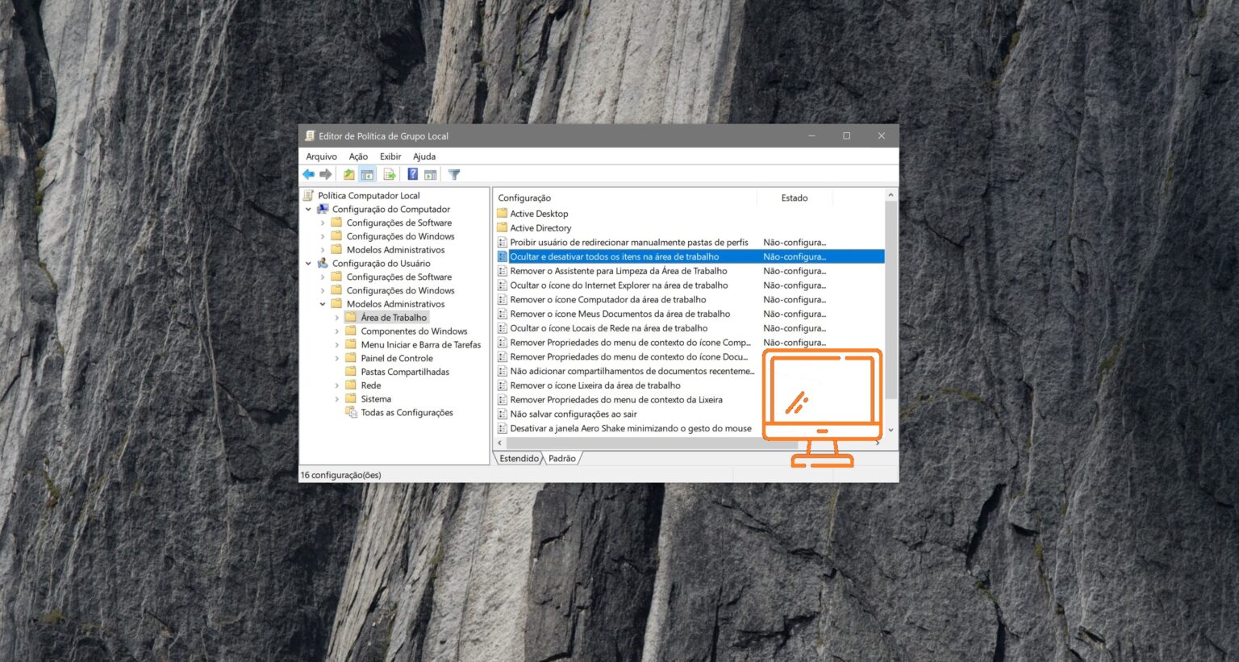The width and height of the screenshot is (1239, 662).
Task: Expand the 'Rede' tree node
Action: pyautogui.click(x=337, y=385)
